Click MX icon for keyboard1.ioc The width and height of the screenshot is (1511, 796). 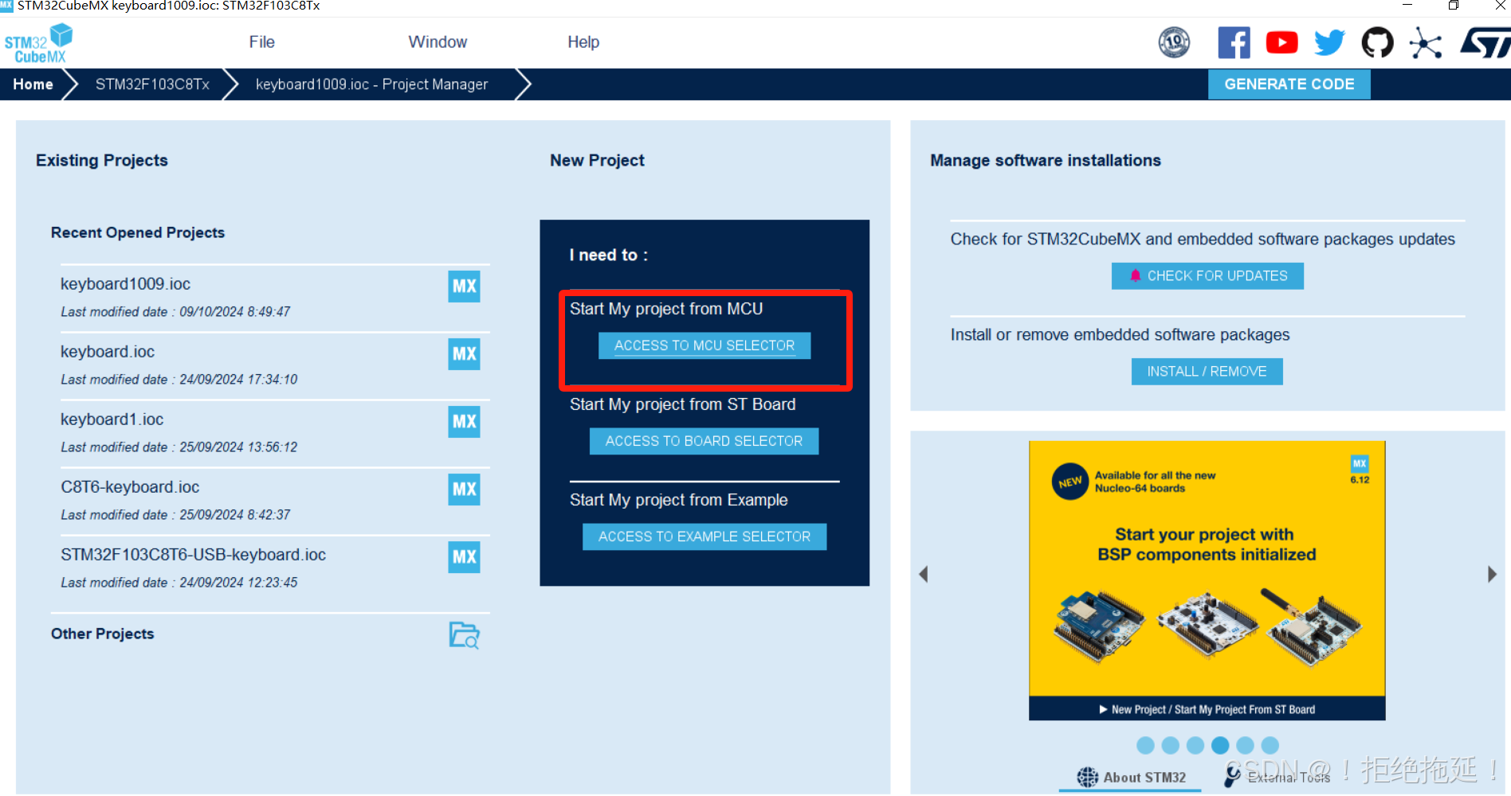[x=464, y=421]
